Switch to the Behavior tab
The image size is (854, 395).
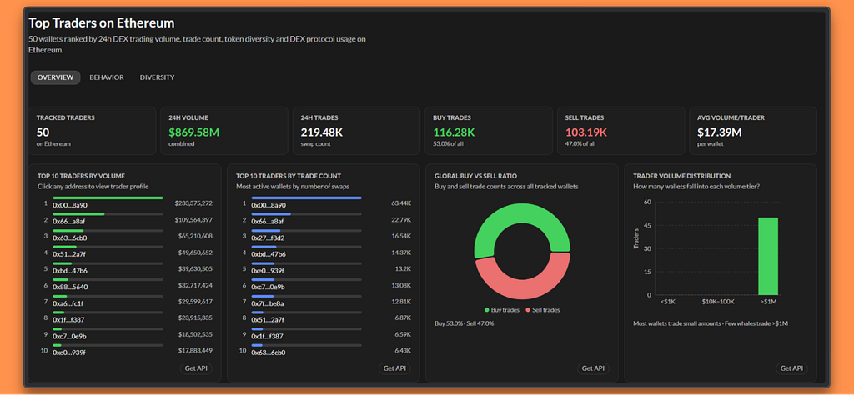pyautogui.click(x=107, y=77)
